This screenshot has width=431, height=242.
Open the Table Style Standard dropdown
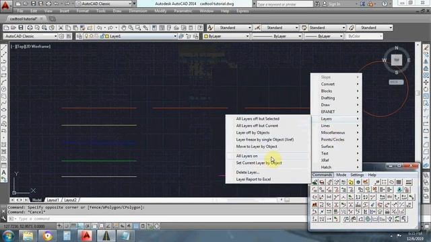[327, 28]
